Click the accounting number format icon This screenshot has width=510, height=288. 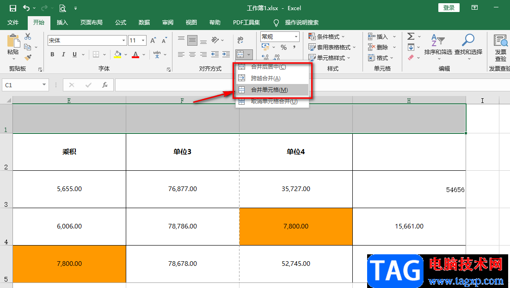(265, 48)
